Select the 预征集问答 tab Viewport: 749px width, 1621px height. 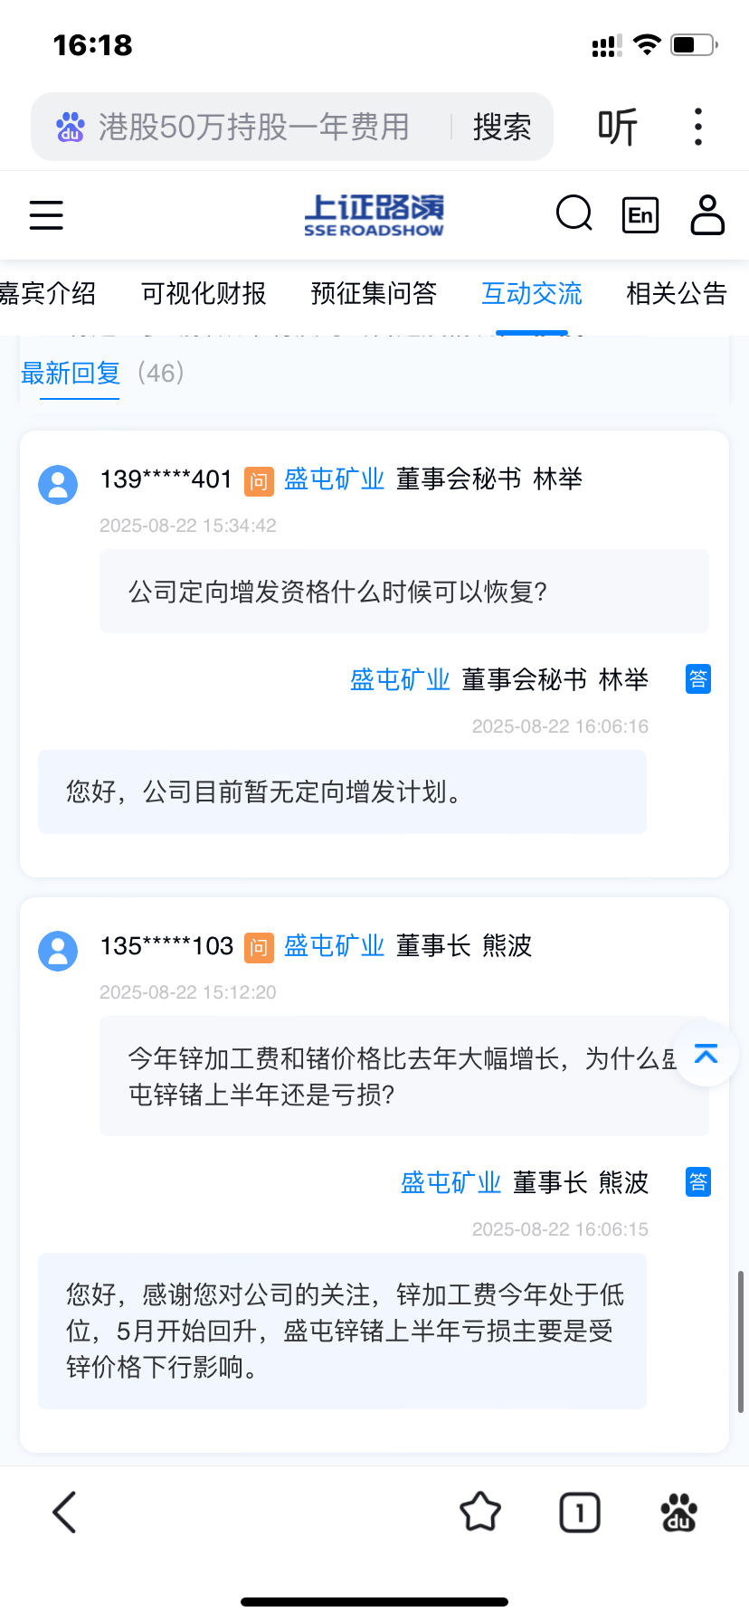coord(374,293)
